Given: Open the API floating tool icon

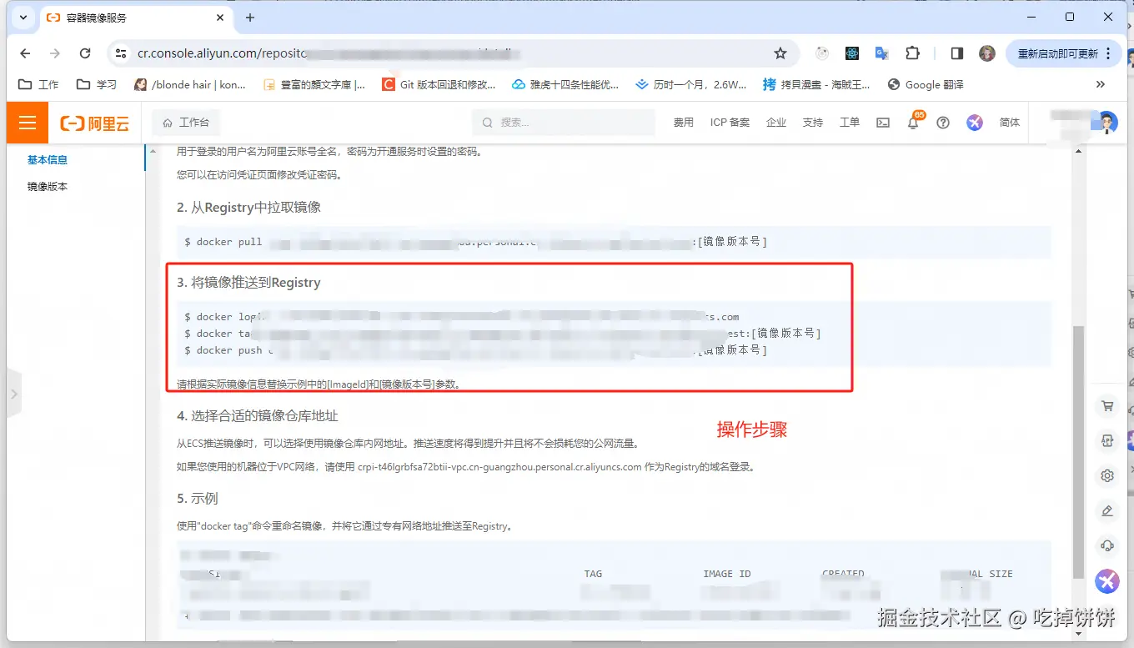Looking at the screenshot, I should click(1107, 440).
